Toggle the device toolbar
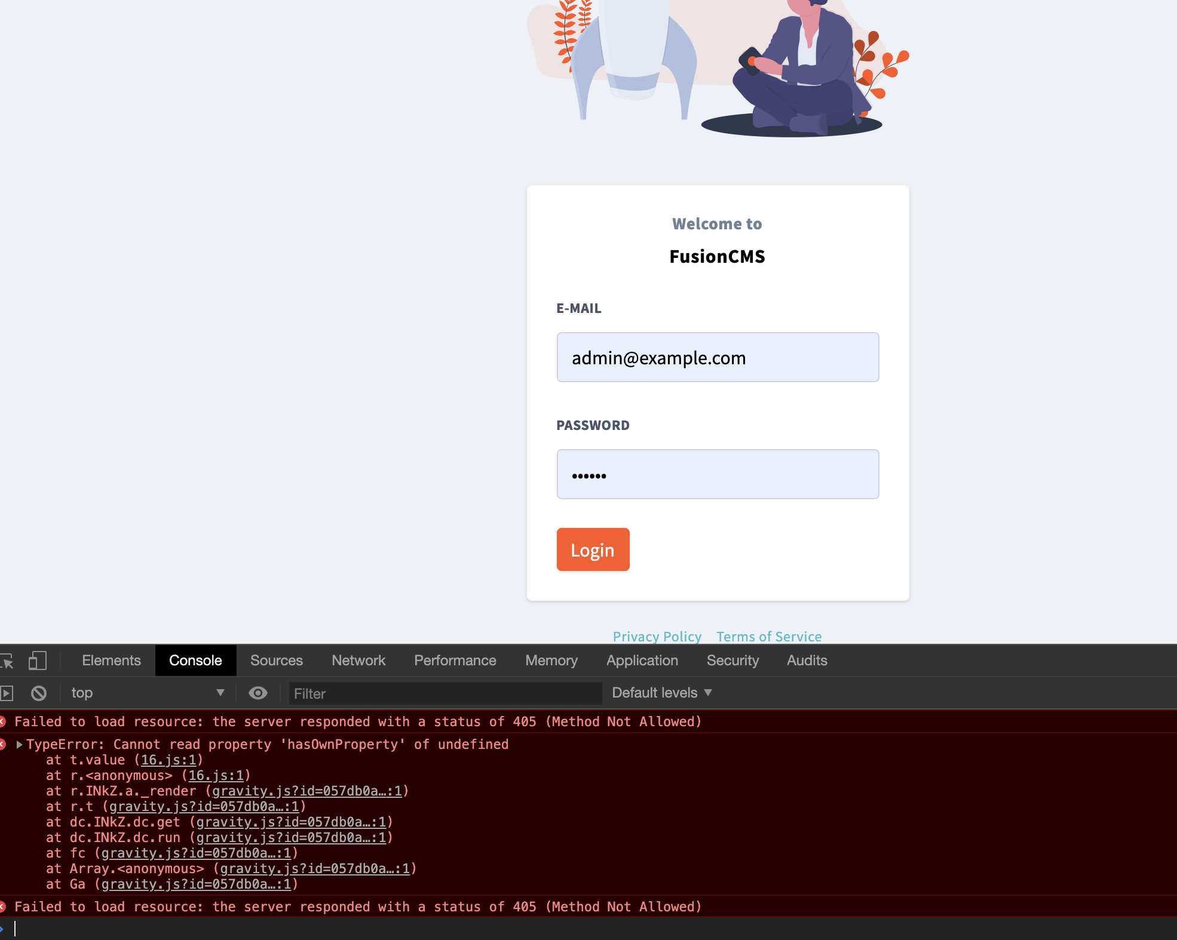The height and width of the screenshot is (940, 1177). 38,661
